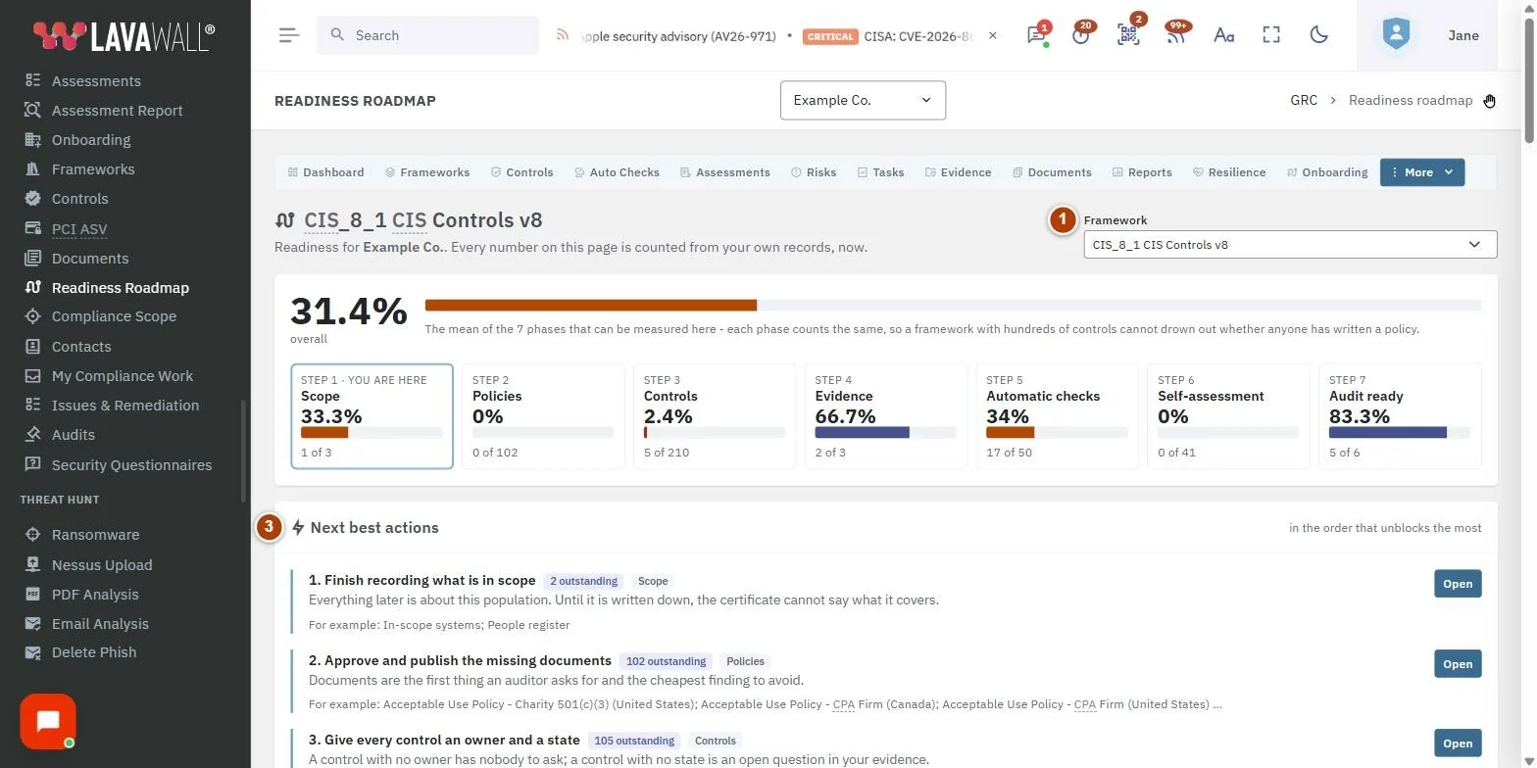Click the Security Questionnaires icon
The width and height of the screenshot is (1537, 768).
(x=33, y=464)
